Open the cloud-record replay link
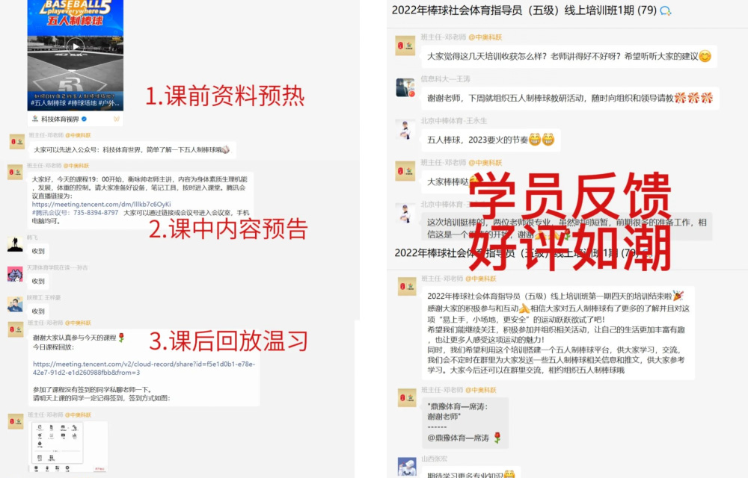748x478 pixels. 144,368
